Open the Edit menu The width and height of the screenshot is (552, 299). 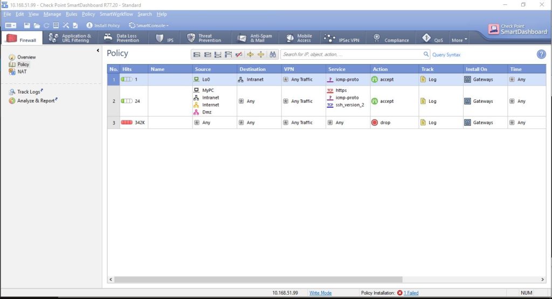20,14
